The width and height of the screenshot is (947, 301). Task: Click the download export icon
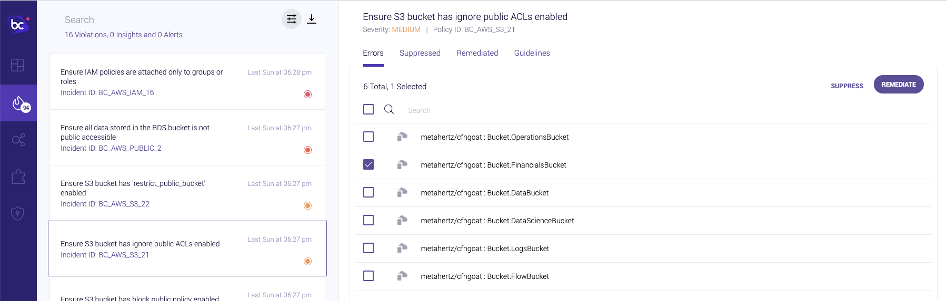[x=312, y=19]
